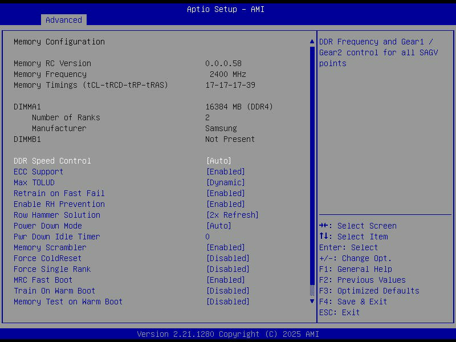Viewport: 456px width, 342px height.
Task: Open Max TOLUD Dynamic dropdown
Action: pos(225,182)
